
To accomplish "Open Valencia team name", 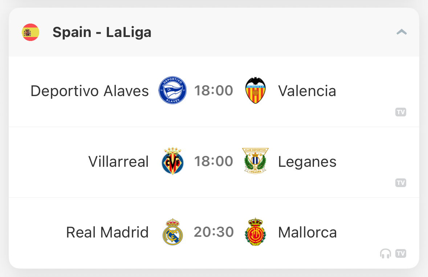I will tap(307, 91).
